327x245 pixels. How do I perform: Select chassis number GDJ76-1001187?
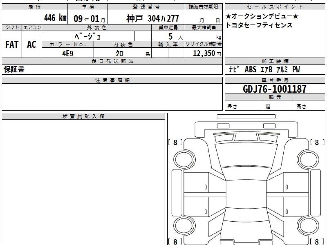click(x=275, y=89)
